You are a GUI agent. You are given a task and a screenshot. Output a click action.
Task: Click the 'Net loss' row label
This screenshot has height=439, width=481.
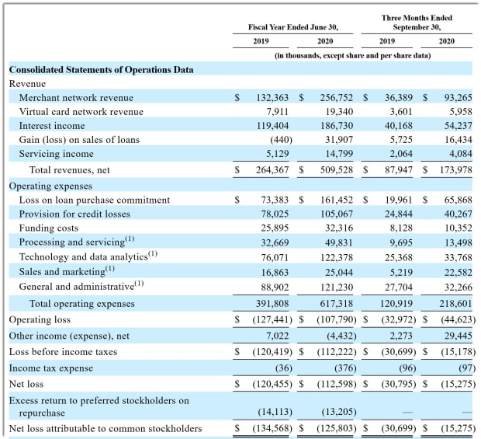click(26, 384)
